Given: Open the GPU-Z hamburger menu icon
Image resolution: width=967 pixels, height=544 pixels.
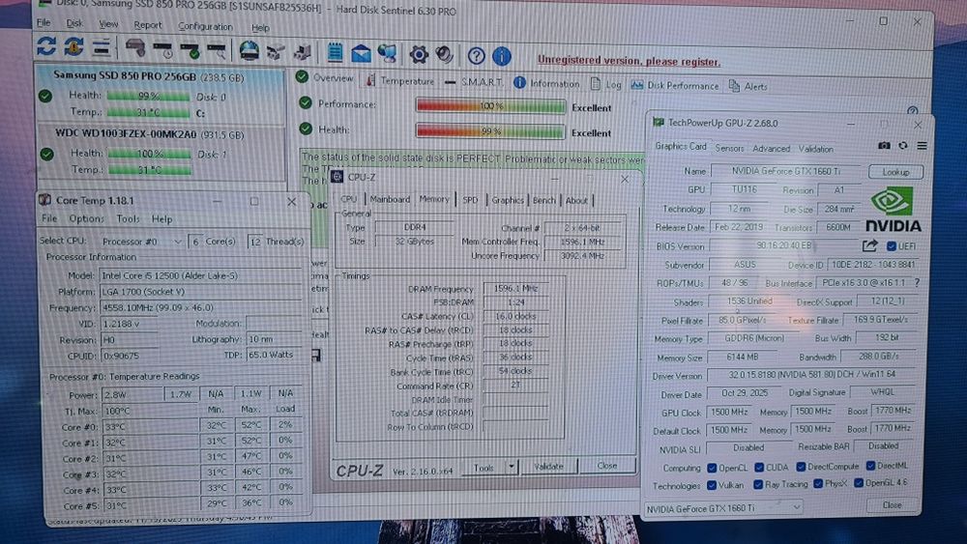Looking at the screenshot, I should click(x=922, y=146).
